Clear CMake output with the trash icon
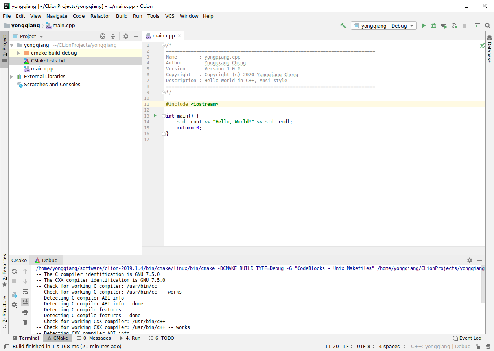 pyautogui.click(x=25, y=322)
